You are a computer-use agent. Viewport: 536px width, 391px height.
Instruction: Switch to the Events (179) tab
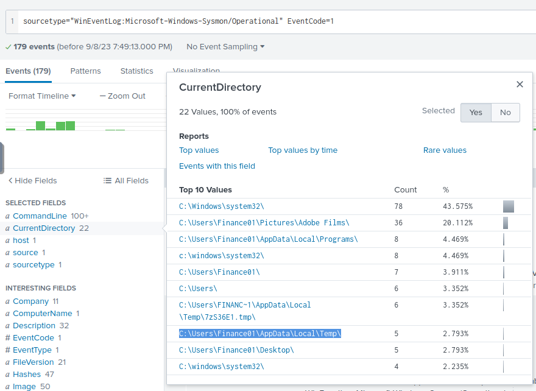tap(28, 71)
